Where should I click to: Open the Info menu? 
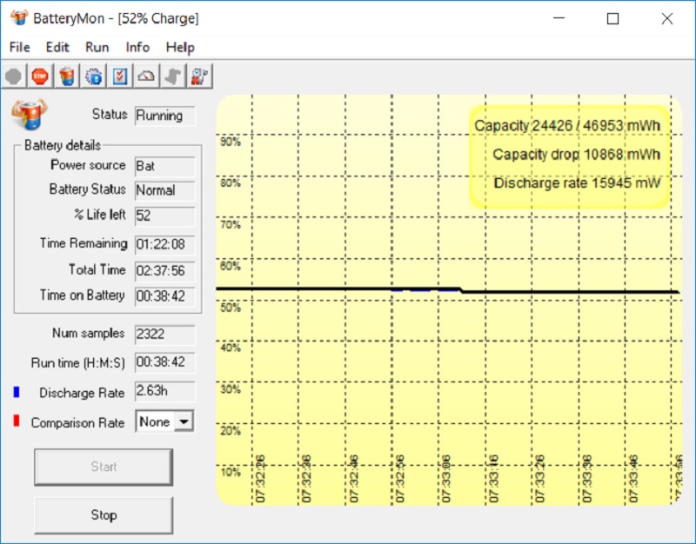point(137,47)
